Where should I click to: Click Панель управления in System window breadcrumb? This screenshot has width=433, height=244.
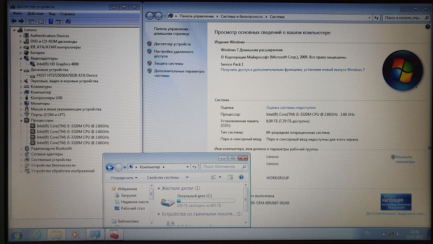tap(196, 16)
